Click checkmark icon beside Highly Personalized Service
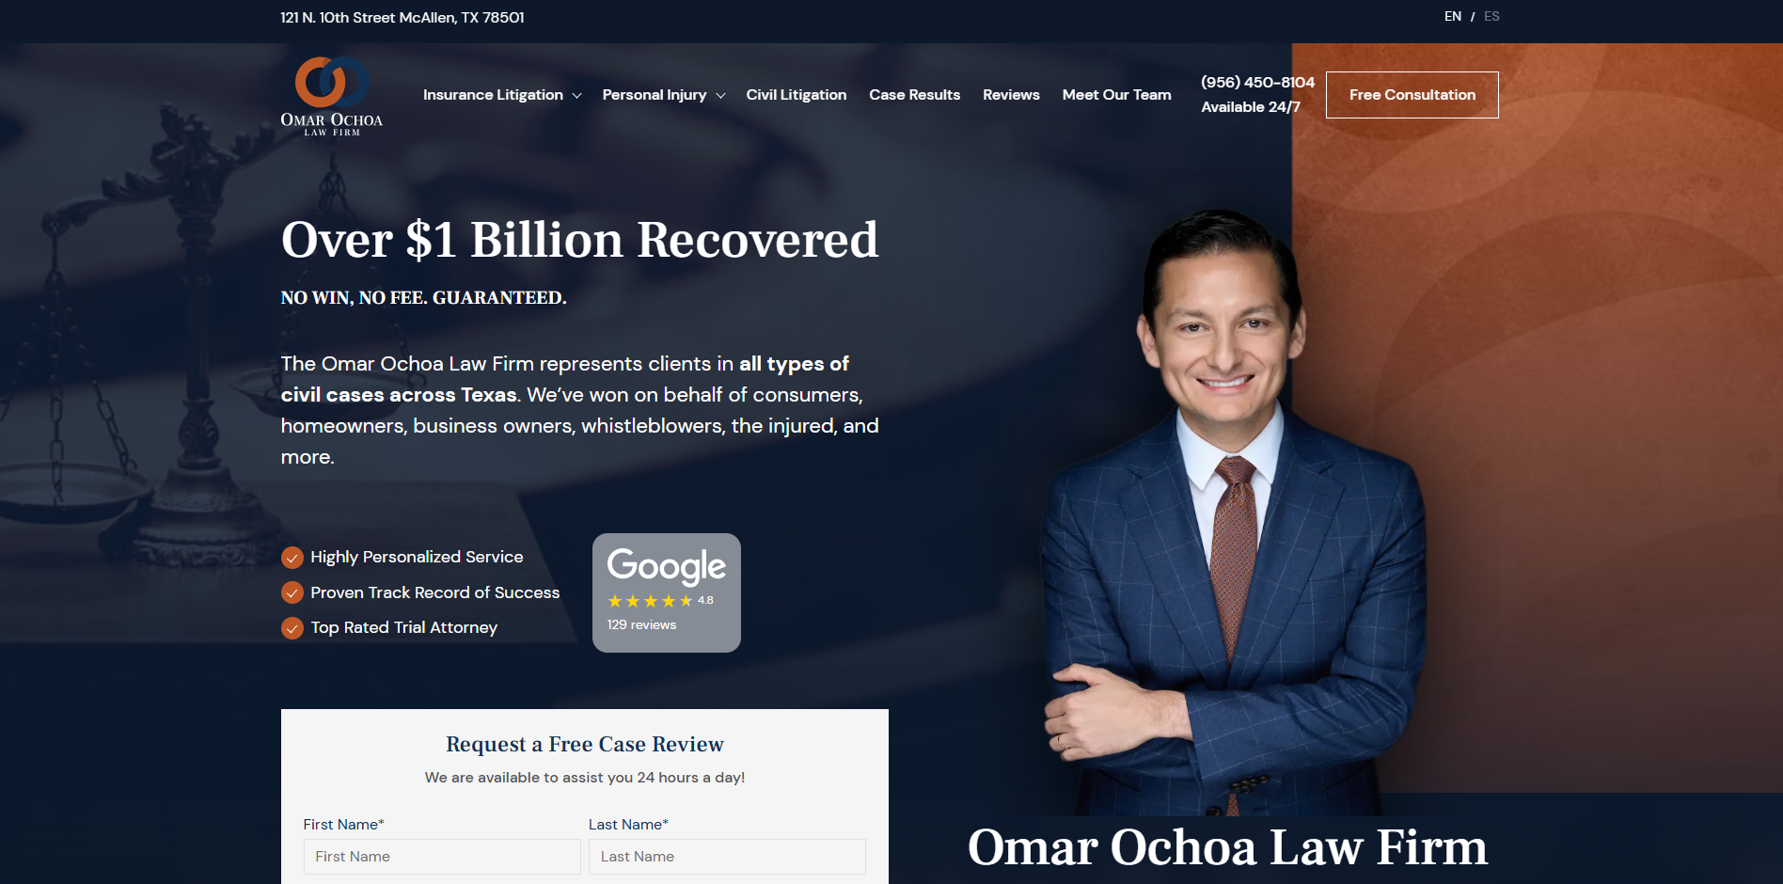 pos(292,558)
